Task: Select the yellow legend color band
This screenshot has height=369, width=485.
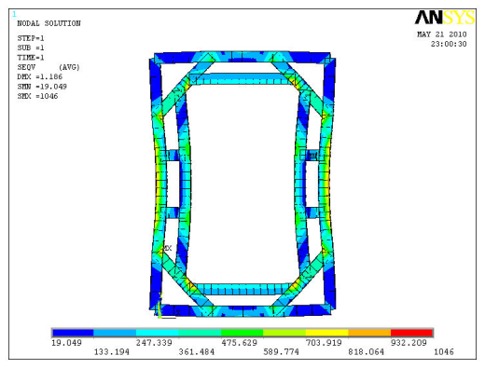Action: [x=326, y=333]
